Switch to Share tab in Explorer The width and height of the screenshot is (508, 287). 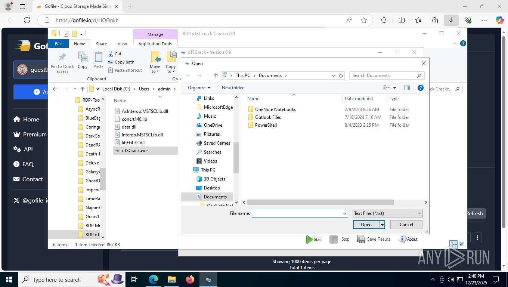tap(101, 44)
